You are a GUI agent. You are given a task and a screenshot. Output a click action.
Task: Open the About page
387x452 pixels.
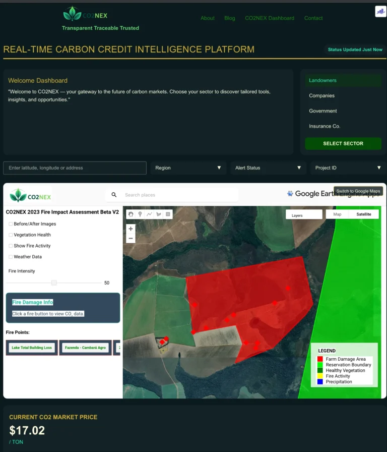(207, 18)
